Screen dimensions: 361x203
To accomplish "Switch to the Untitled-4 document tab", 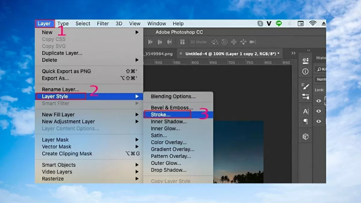I will 230,54.
